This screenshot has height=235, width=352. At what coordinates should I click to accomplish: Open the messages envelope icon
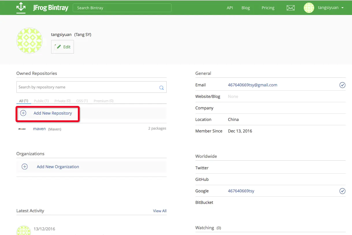click(290, 8)
